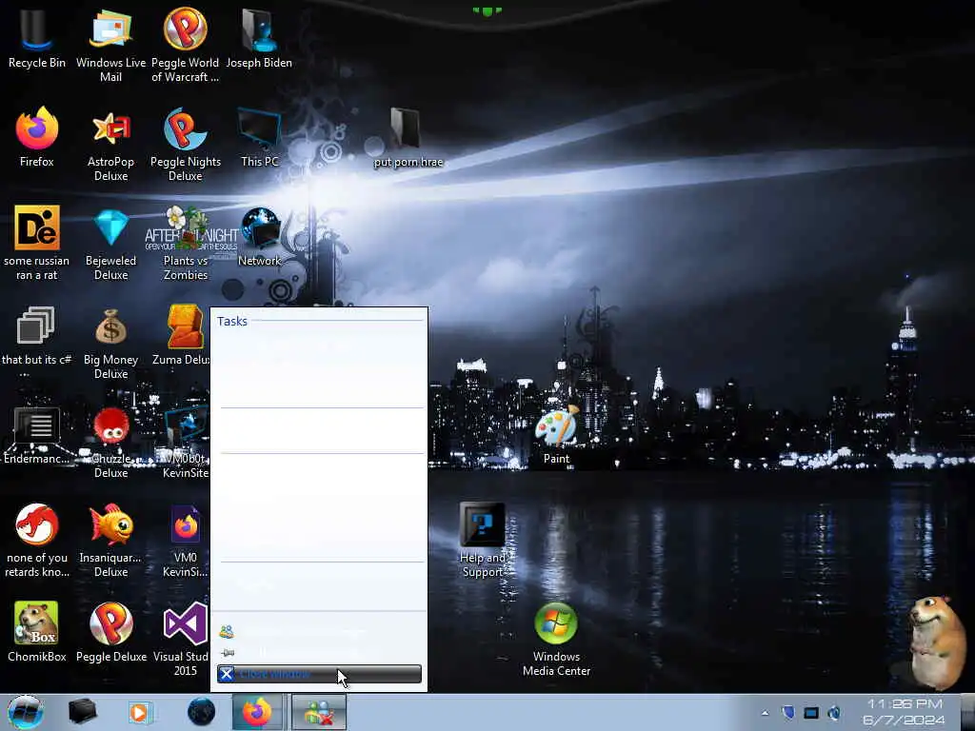Open the media player taskbar button

pyautogui.click(x=141, y=712)
